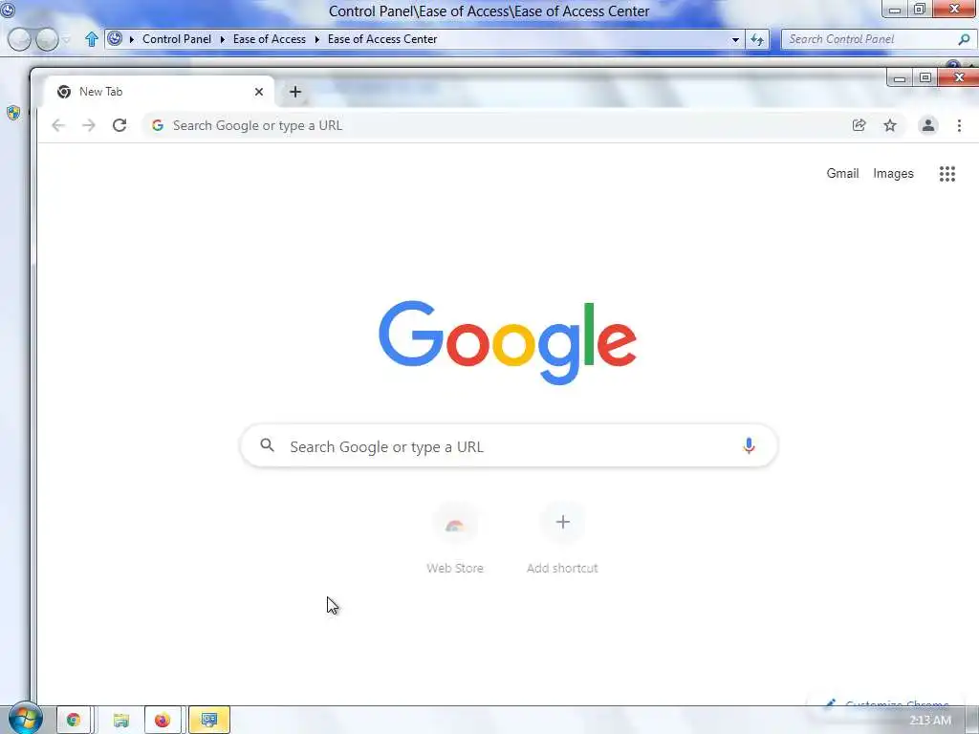The width and height of the screenshot is (979, 734).
Task: Open the Images link
Action: [x=893, y=174]
